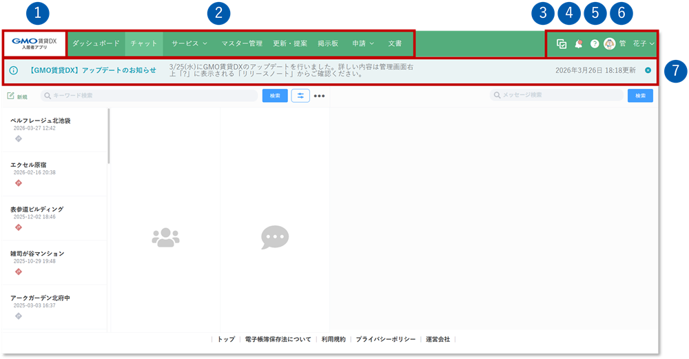Click the chat bubble placeholder icon
This screenshot has height=359, width=689.
click(275, 237)
